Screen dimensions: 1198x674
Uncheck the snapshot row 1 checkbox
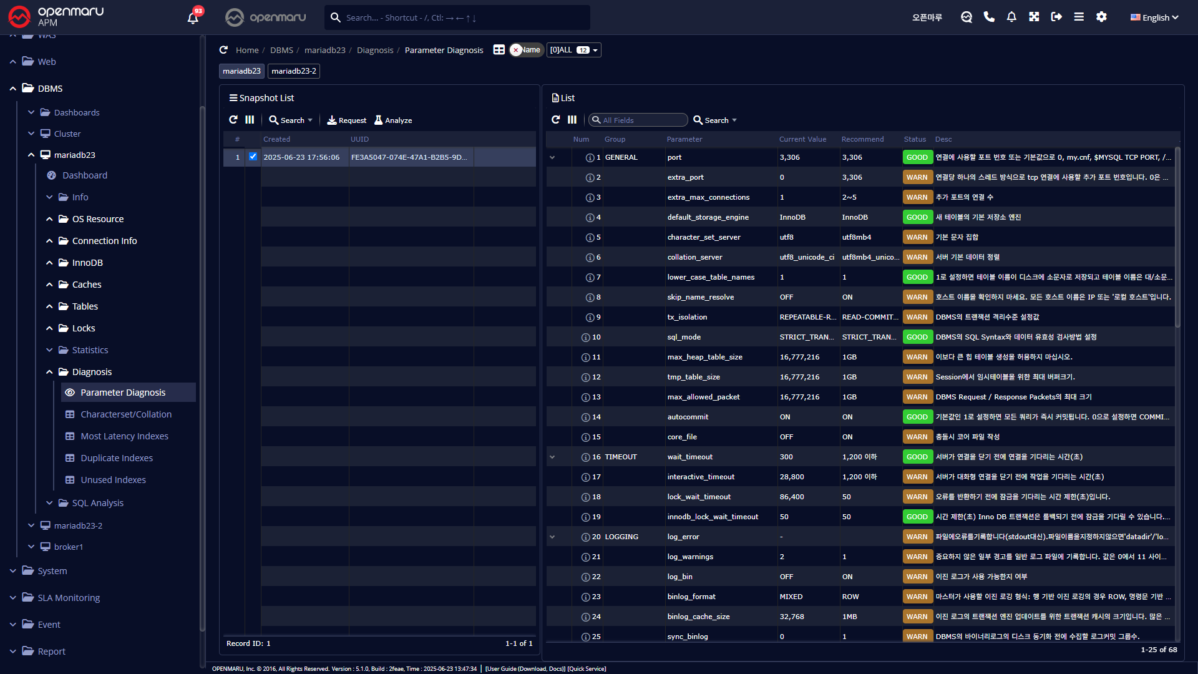(253, 157)
